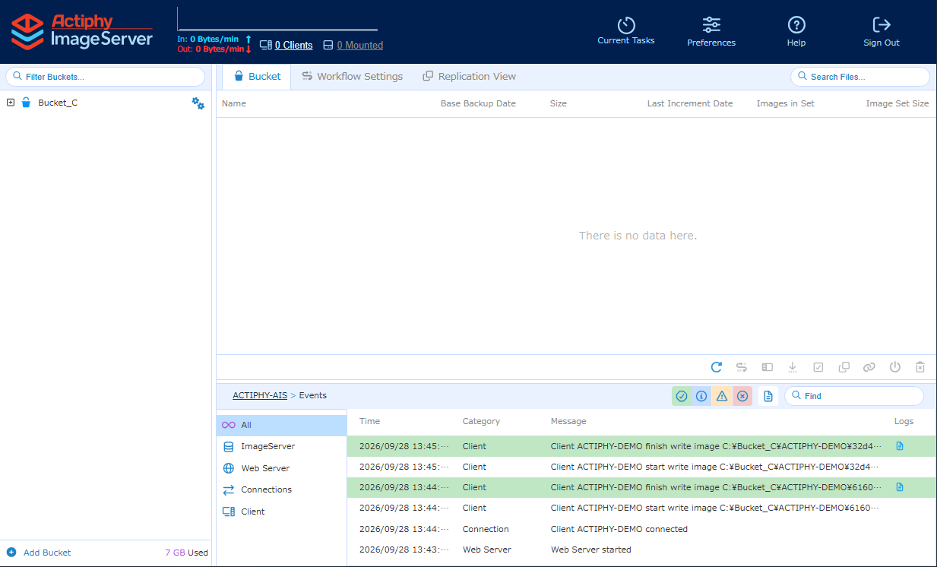
Task: Click the ACTIPHY-AIS breadcrumb link
Action: coord(260,395)
